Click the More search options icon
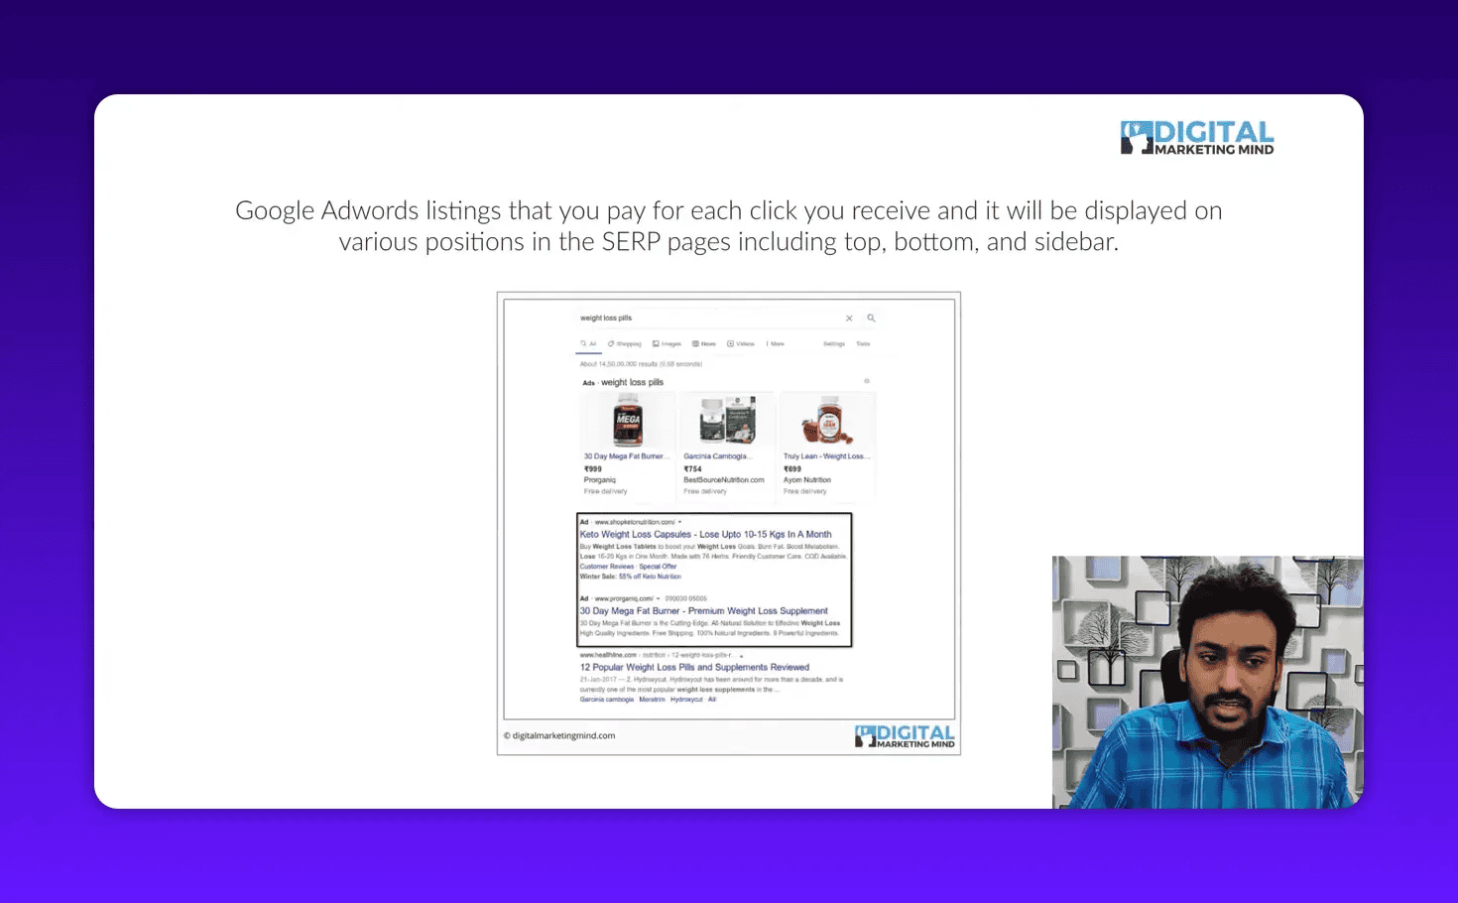The width and height of the screenshot is (1458, 903). tap(767, 343)
